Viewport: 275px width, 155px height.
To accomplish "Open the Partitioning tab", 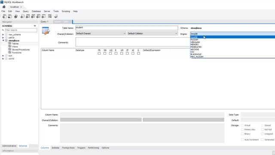I will pos(94,148).
